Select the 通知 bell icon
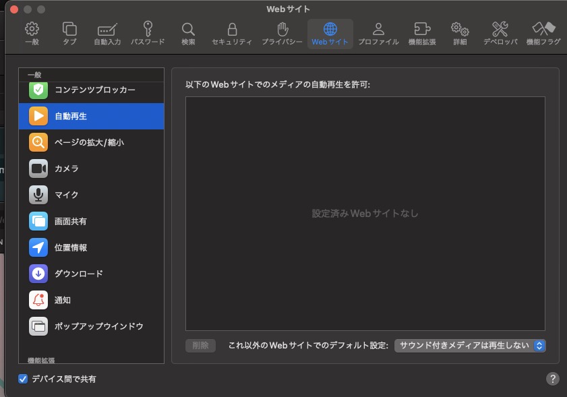567x397 pixels. coord(38,300)
